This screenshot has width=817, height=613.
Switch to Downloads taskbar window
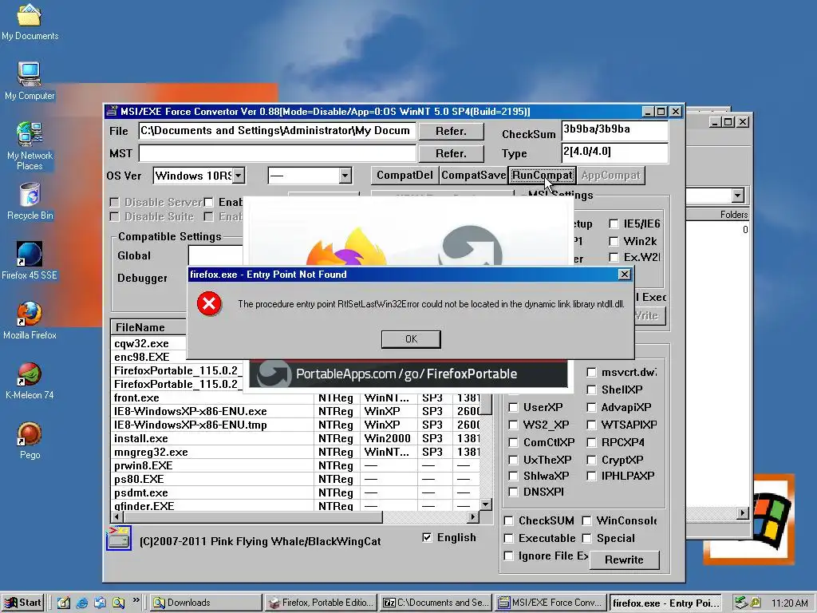(x=205, y=603)
